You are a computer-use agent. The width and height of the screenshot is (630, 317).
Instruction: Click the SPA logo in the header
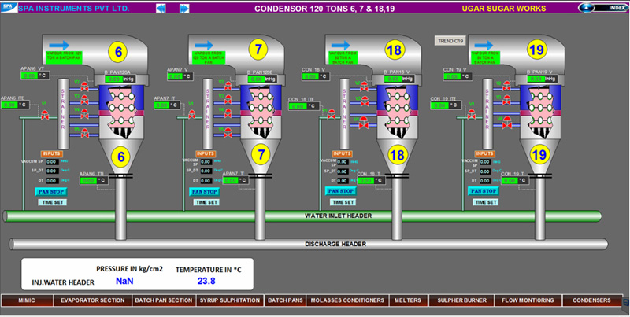pos(9,8)
